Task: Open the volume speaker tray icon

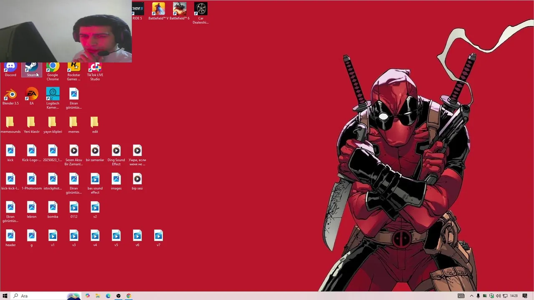Action: (498, 296)
